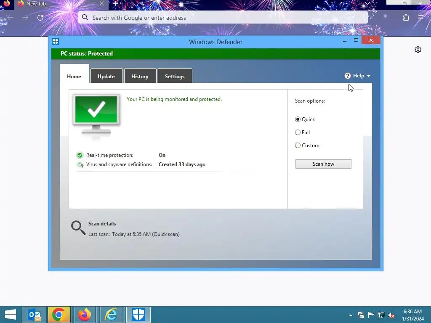Select the Quick scan option
Image resolution: width=431 pixels, height=323 pixels.
click(x=298, y=119)
